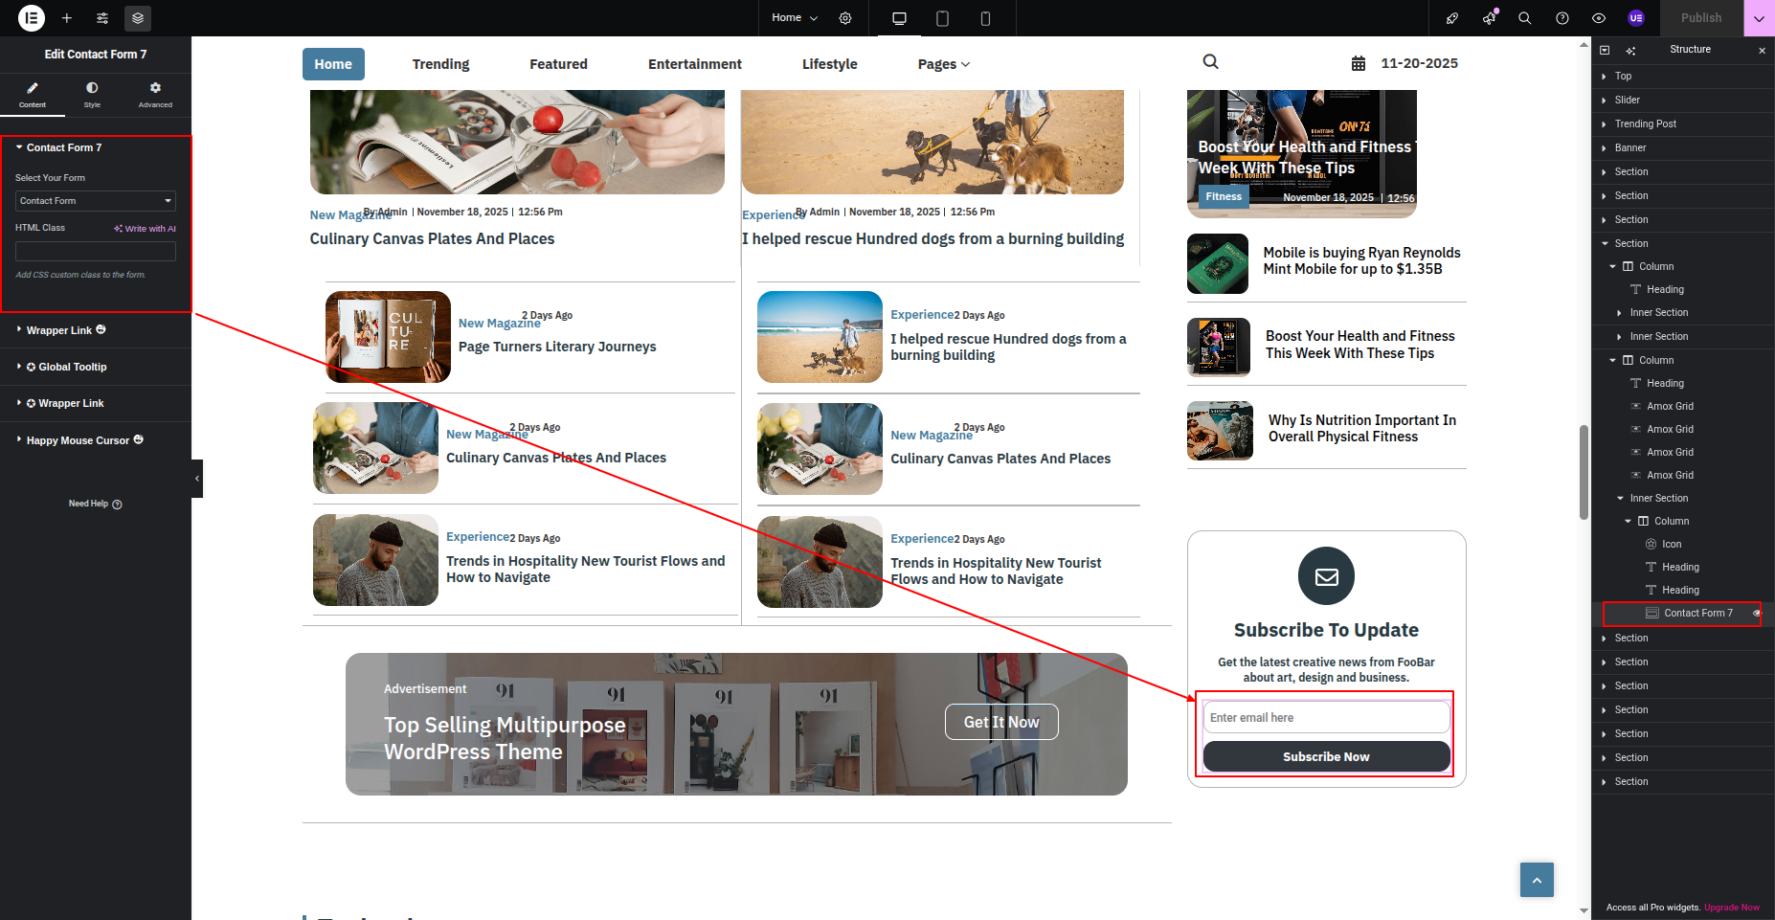Click the site search magnifier icon
This screenshot has width=1775, height=920.
1211,62
